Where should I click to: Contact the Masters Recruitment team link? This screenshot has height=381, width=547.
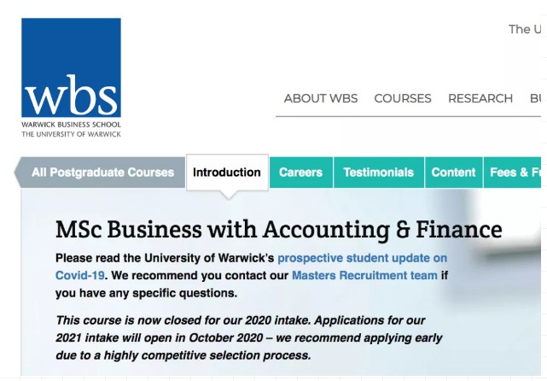pos(364,276)
